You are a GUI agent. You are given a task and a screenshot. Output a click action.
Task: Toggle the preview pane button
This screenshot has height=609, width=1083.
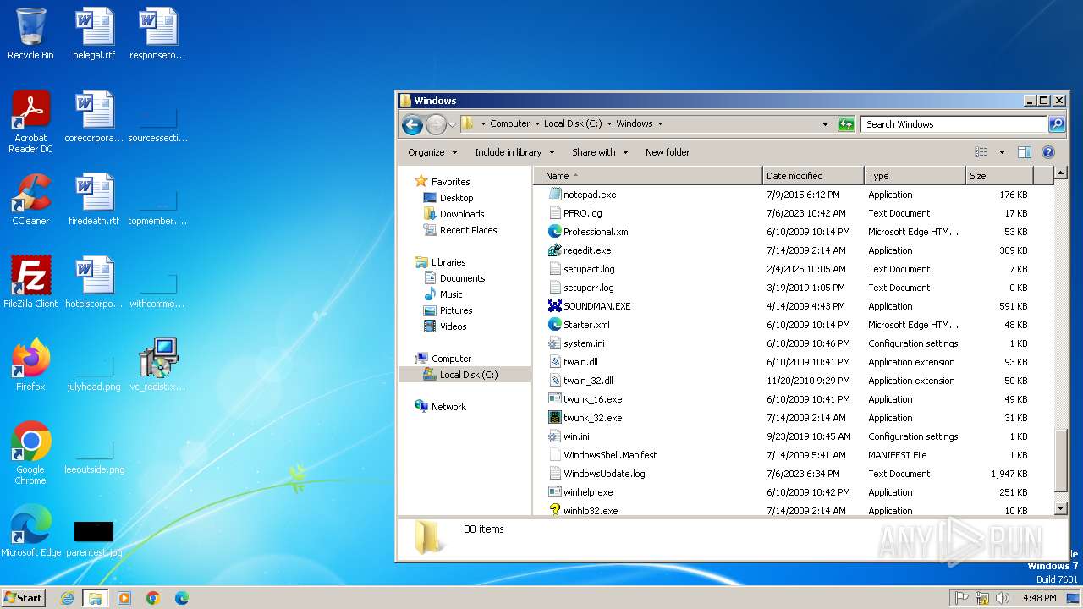[1025, 152]
